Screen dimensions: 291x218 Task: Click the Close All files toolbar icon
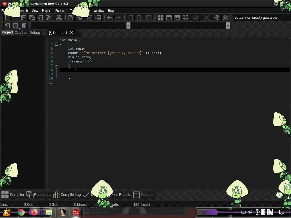point(48,18)
